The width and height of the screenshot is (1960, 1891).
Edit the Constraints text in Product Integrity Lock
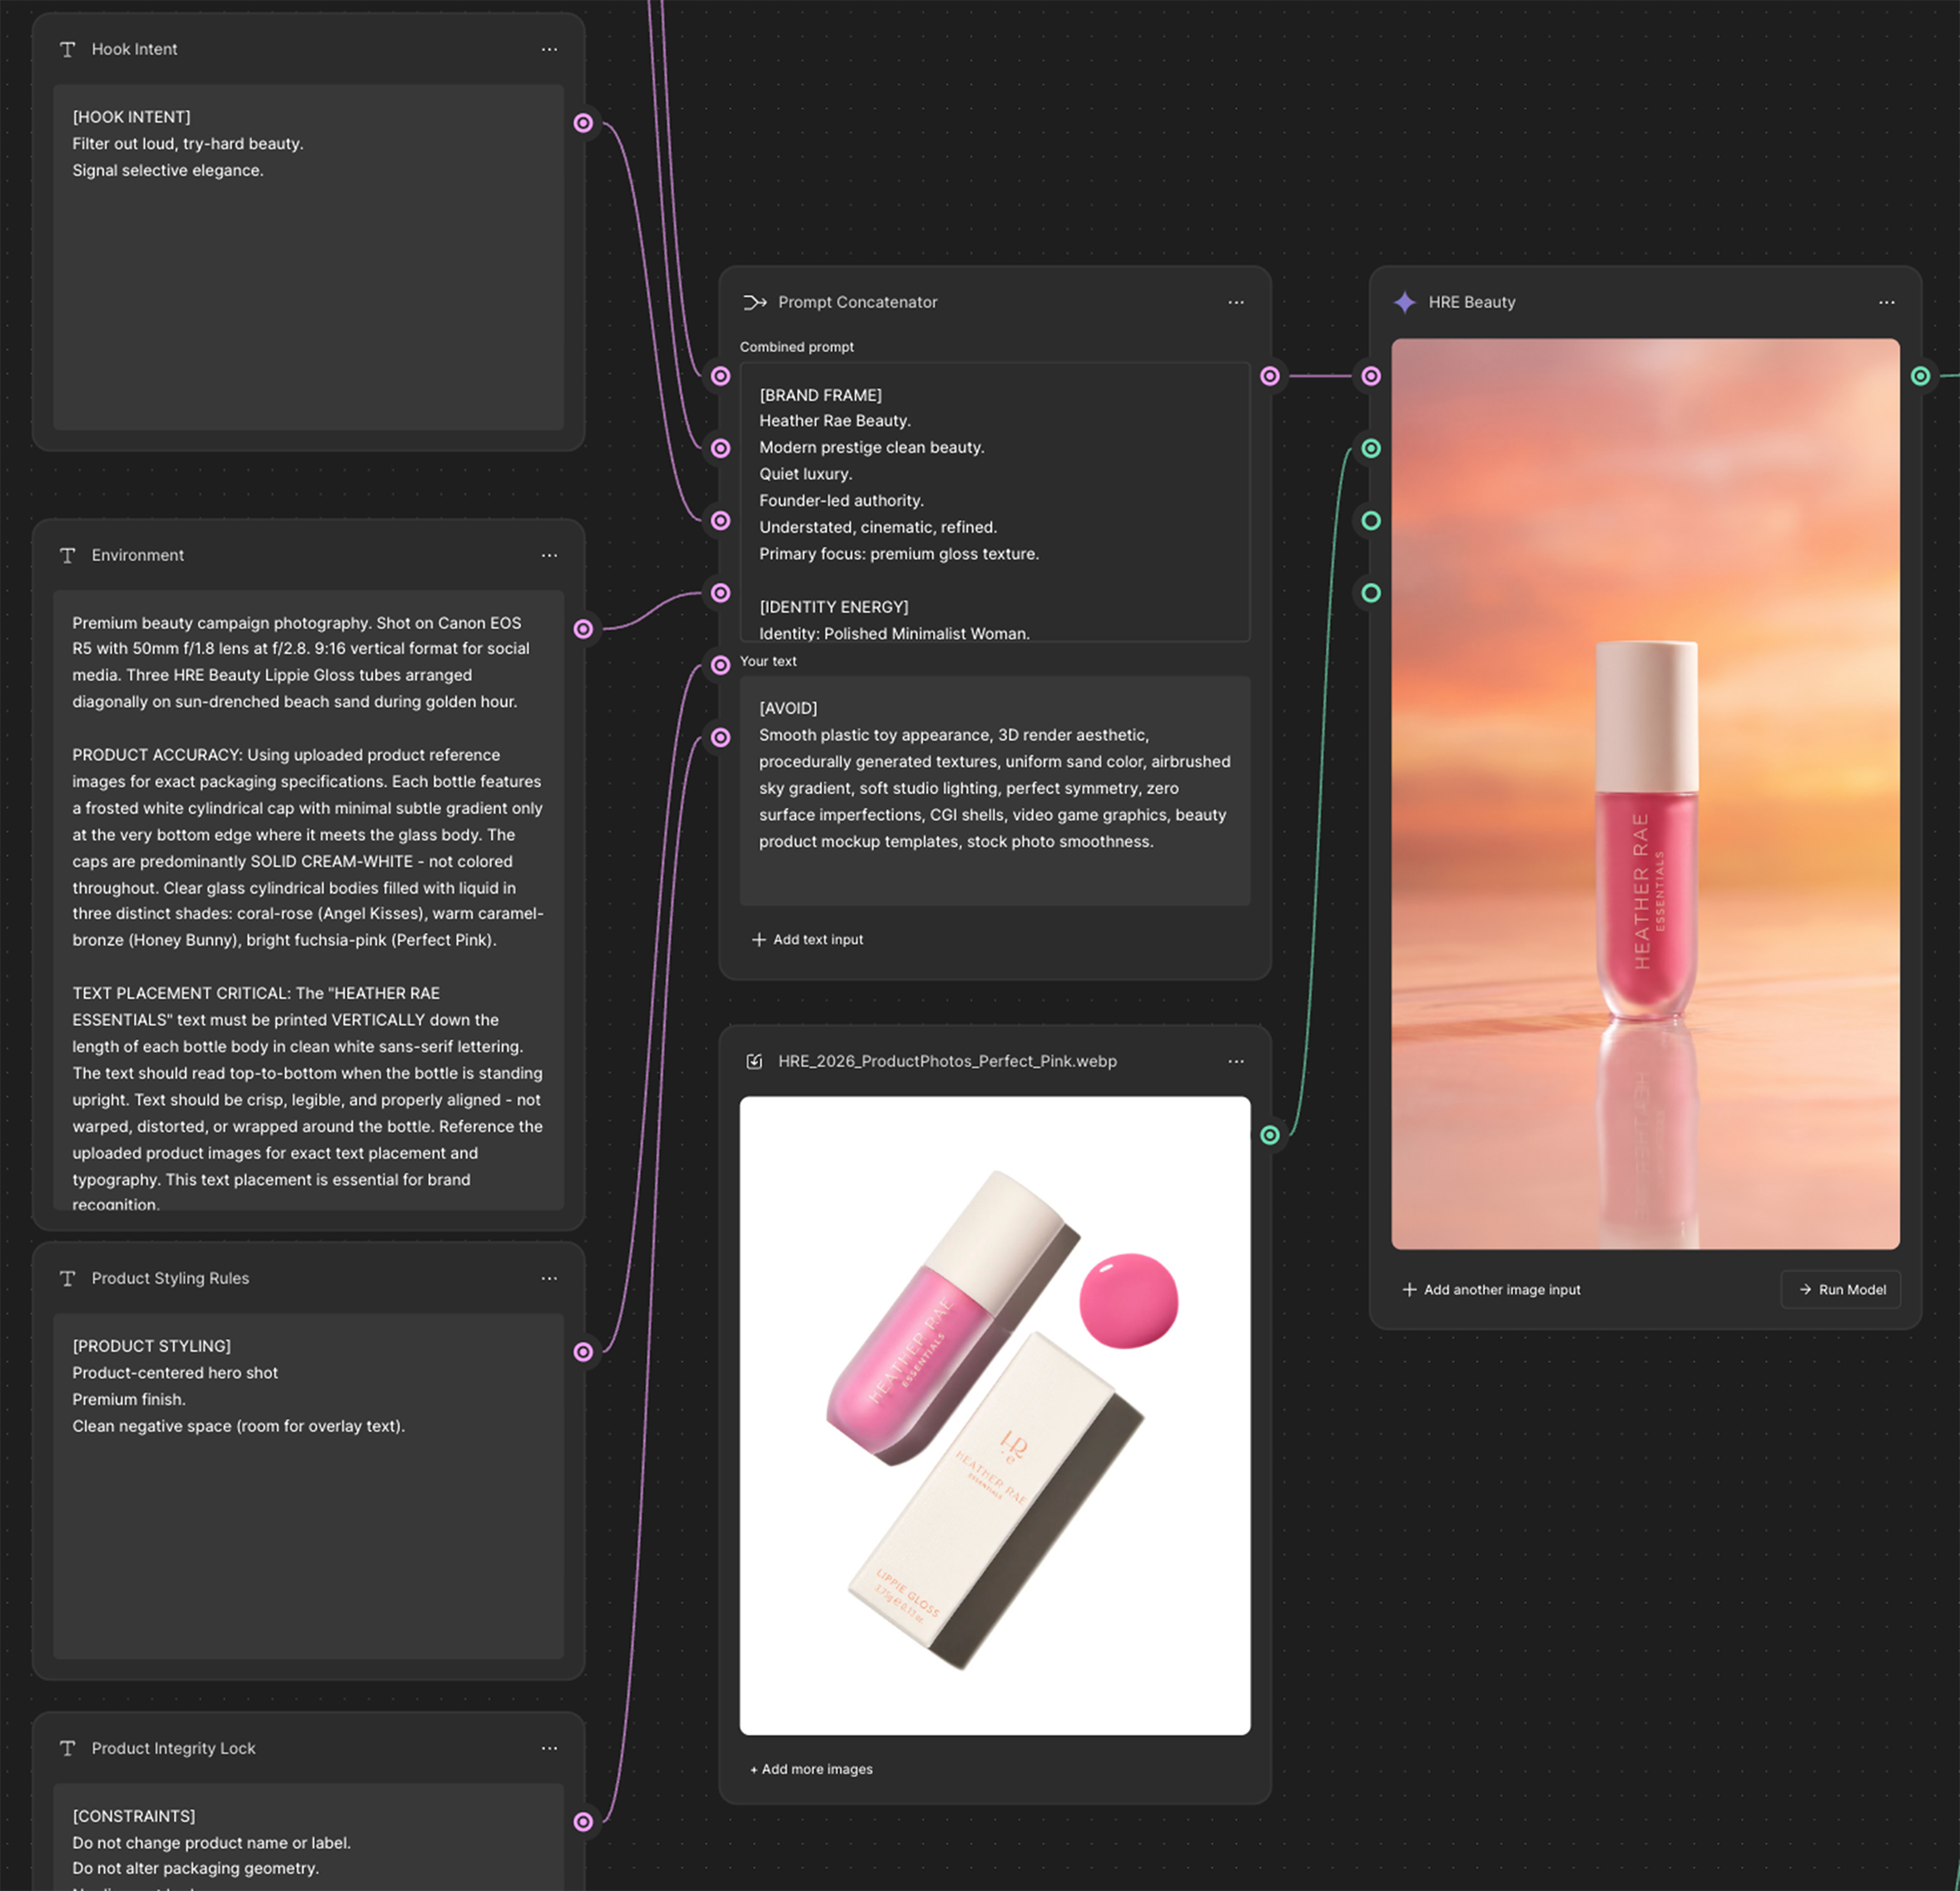[x=308, y=1838]
